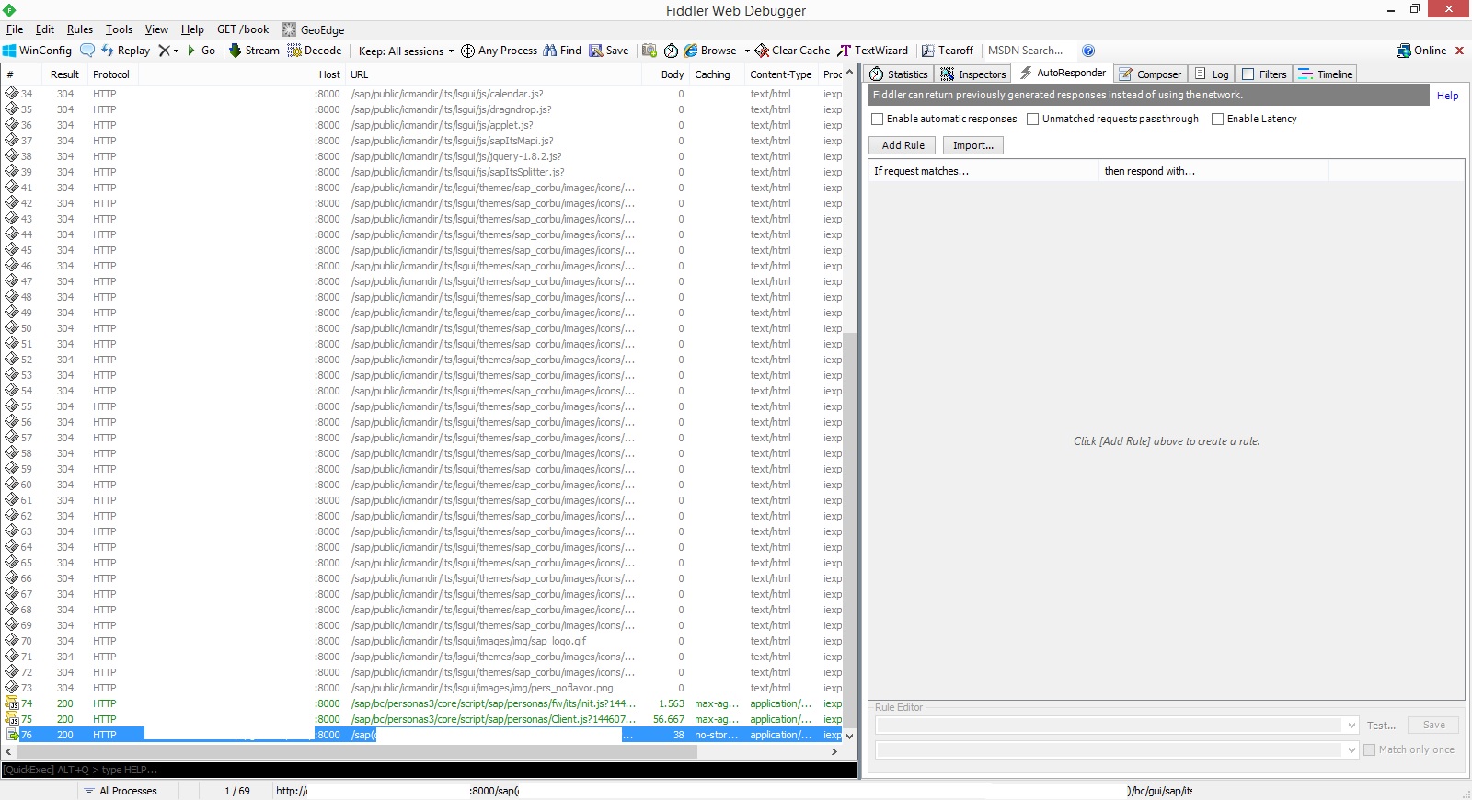Toggle Stream mode in the toolbar

(x=254, y=51)
